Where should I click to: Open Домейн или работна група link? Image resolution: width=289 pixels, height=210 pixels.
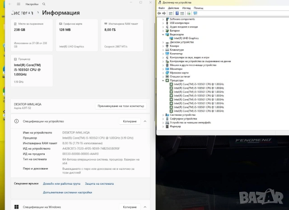click(x=61, y=183)
